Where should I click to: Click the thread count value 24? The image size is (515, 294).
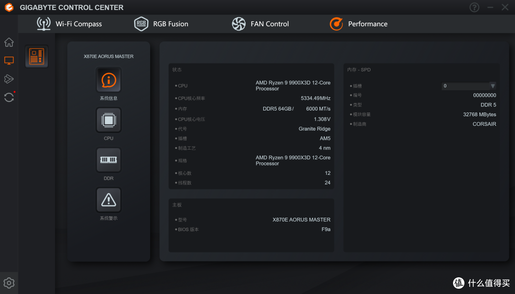tap(328, 182)
